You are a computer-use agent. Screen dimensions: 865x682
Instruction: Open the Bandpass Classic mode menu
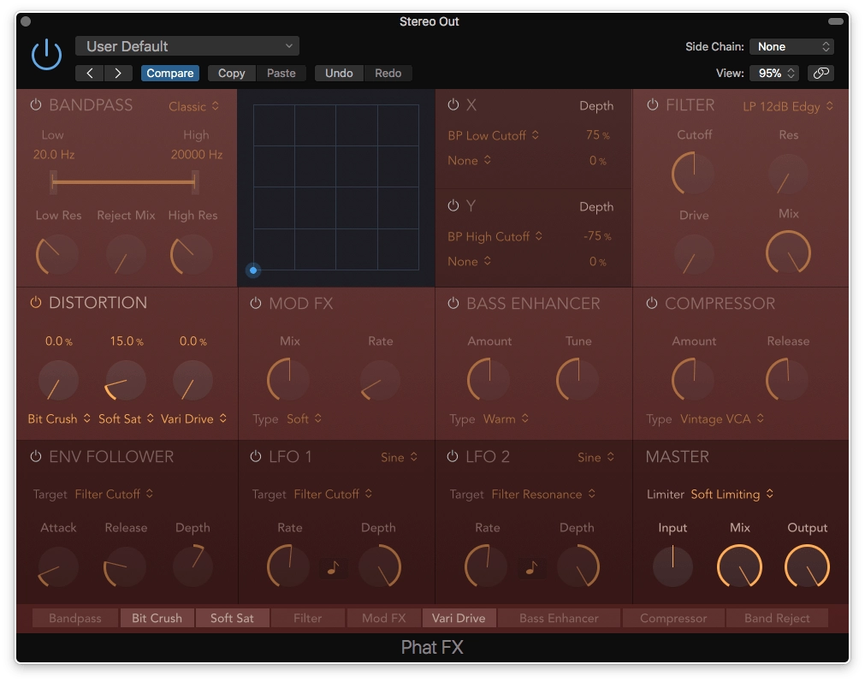coord(193,106)
